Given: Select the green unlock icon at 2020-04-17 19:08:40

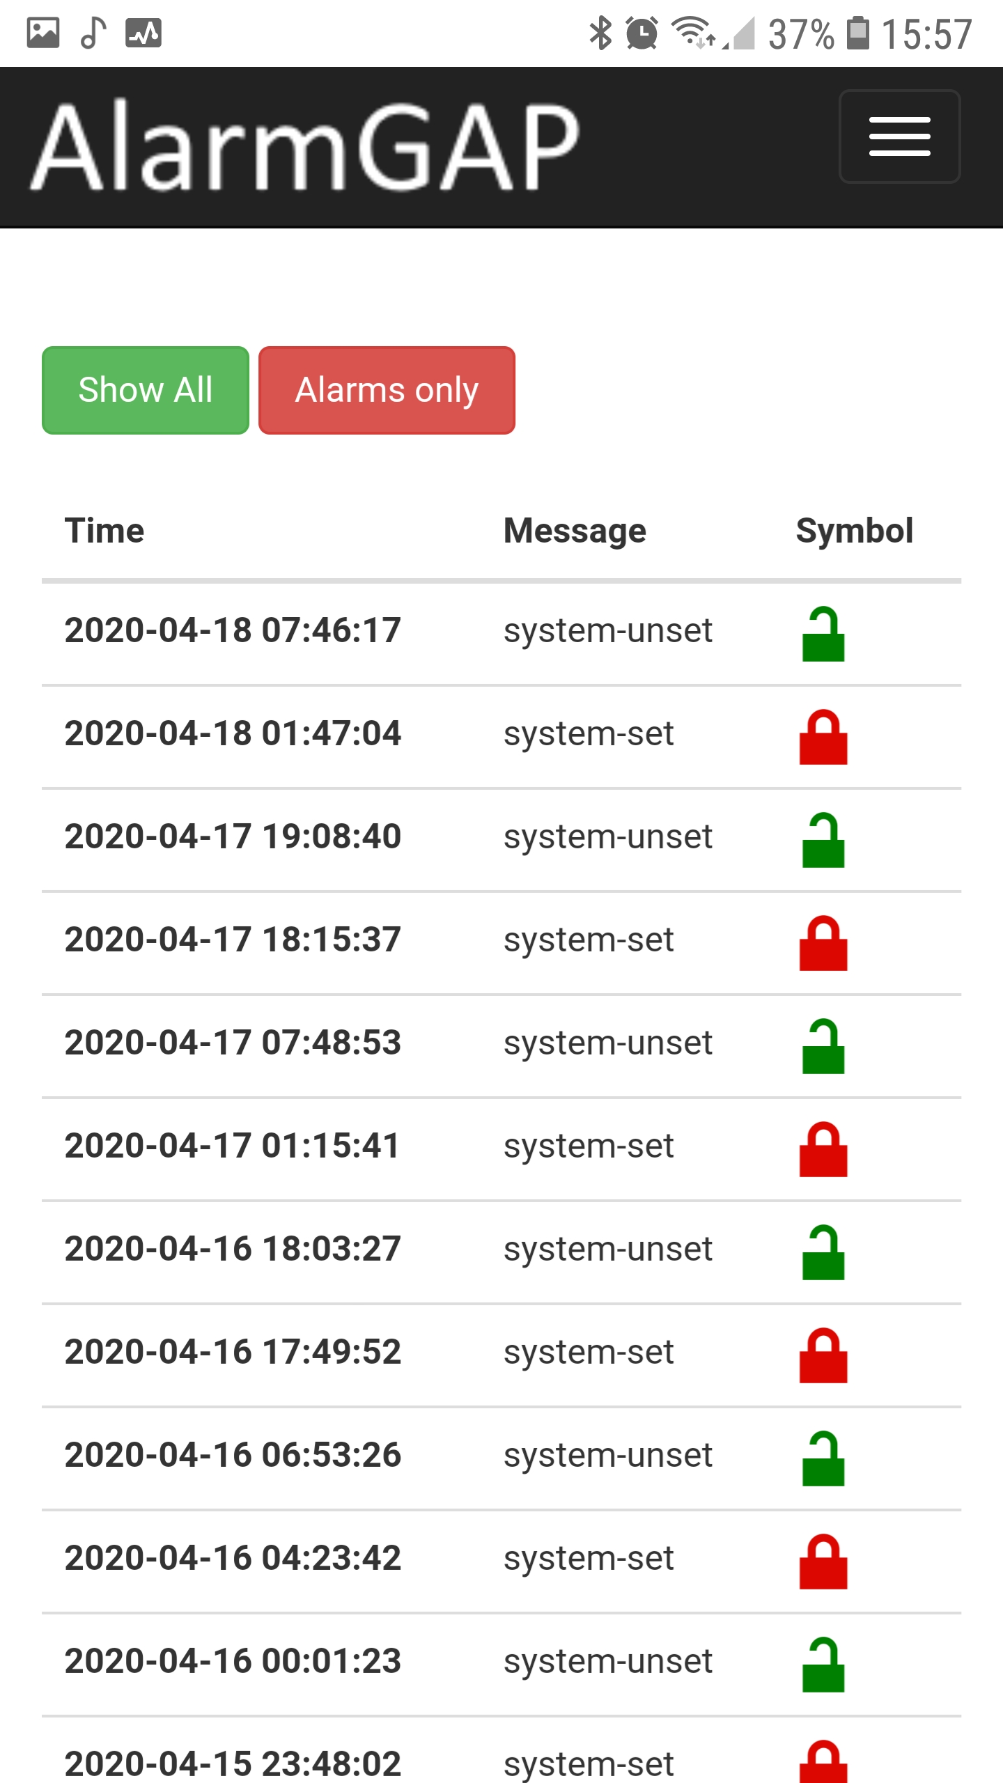Looking at the screenshot, I should 823,840.
